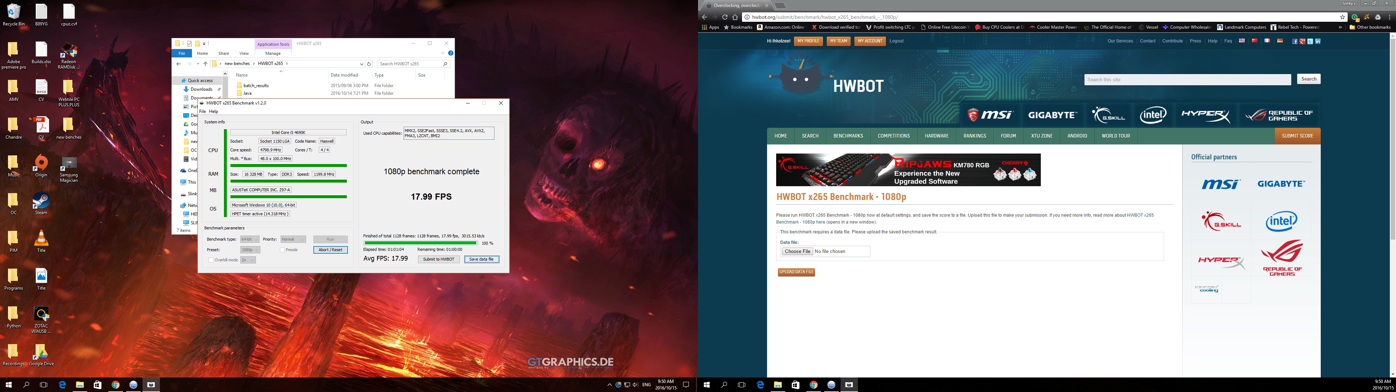Click the Abort / Reset button
The height and width of the screenshot is (392, 1396).
click(x=330, y=250)
